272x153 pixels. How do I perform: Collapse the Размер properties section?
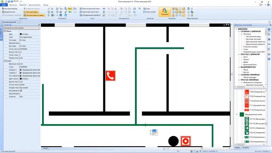pos(5,61)
